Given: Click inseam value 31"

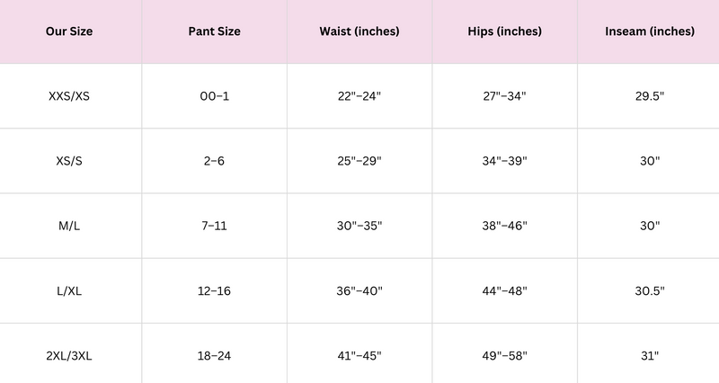Looking at the screenshot, I should point(650,355).
